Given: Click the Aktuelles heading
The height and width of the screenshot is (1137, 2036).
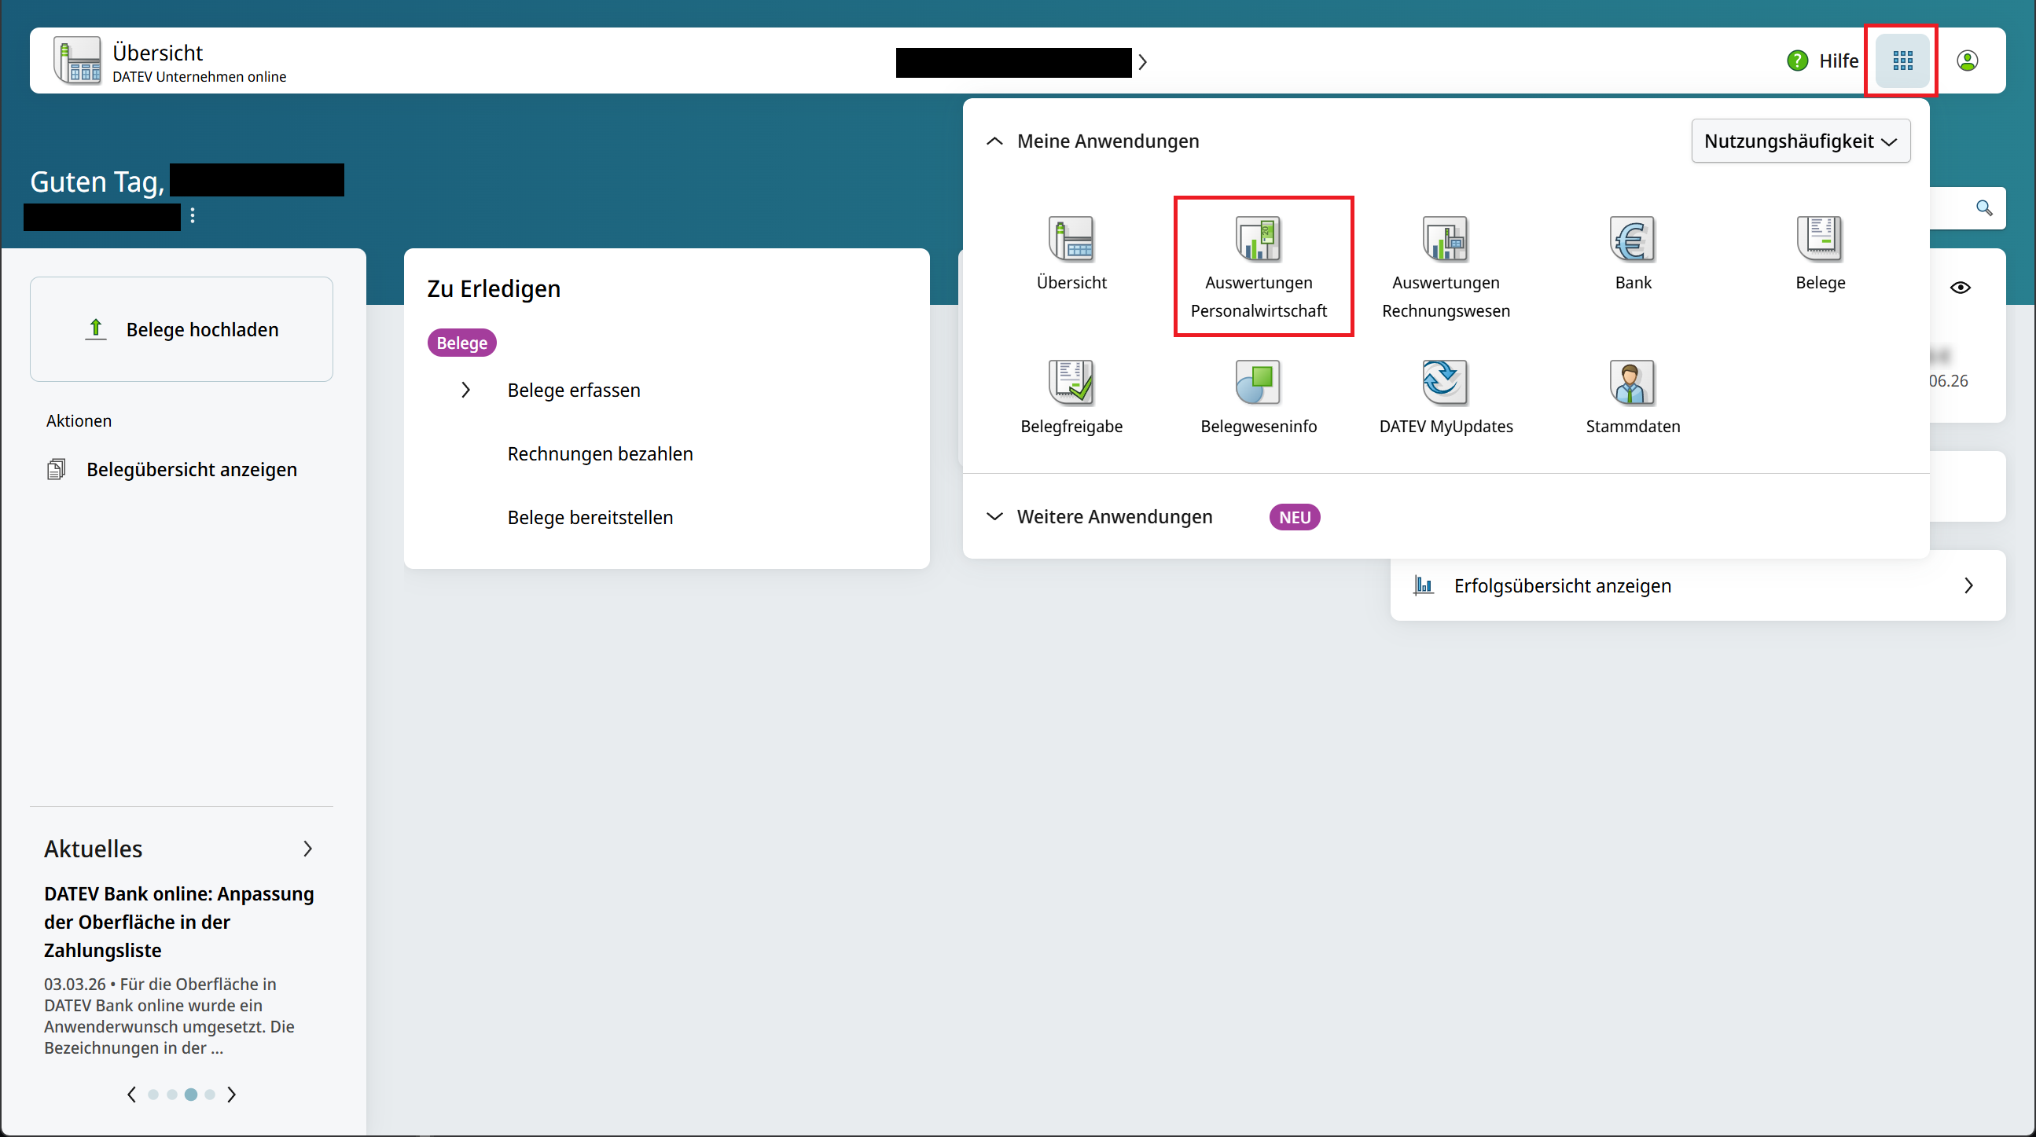Looking at the screenshot, I should [x=94, y=849].
